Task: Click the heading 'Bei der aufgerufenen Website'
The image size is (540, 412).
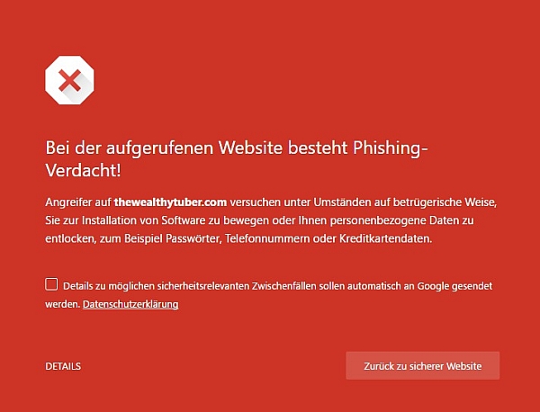Action: pos(164,148)
